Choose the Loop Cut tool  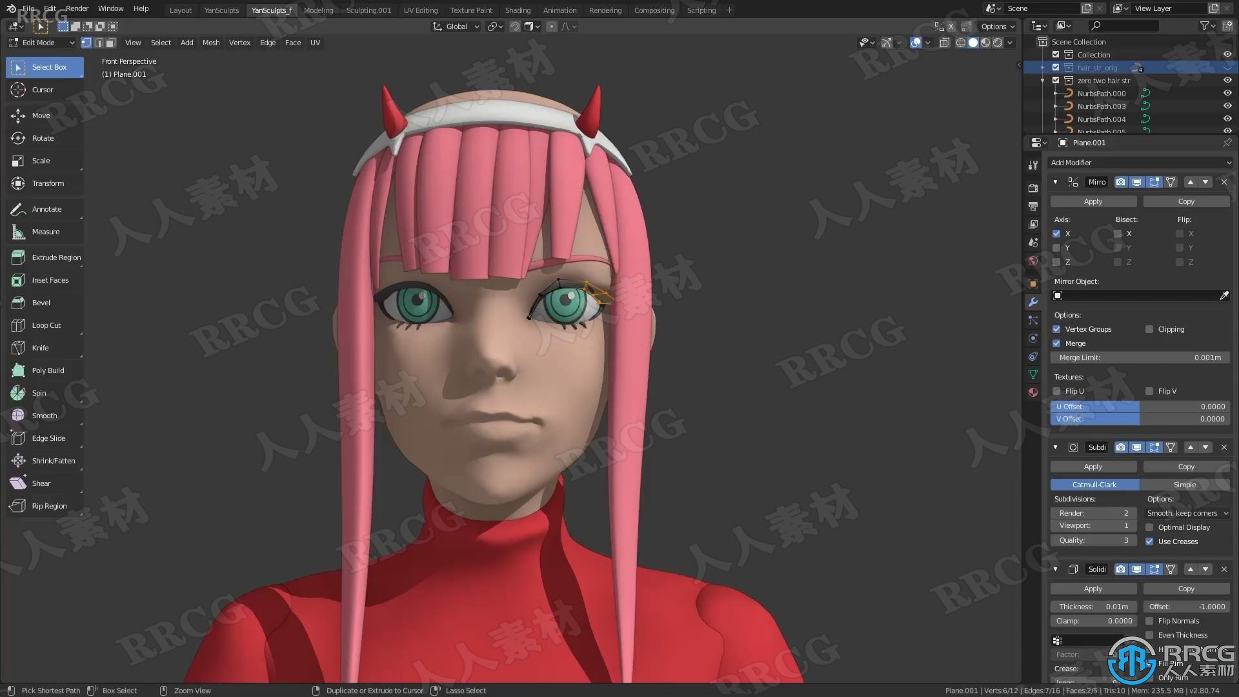click(x=45, y=325)
